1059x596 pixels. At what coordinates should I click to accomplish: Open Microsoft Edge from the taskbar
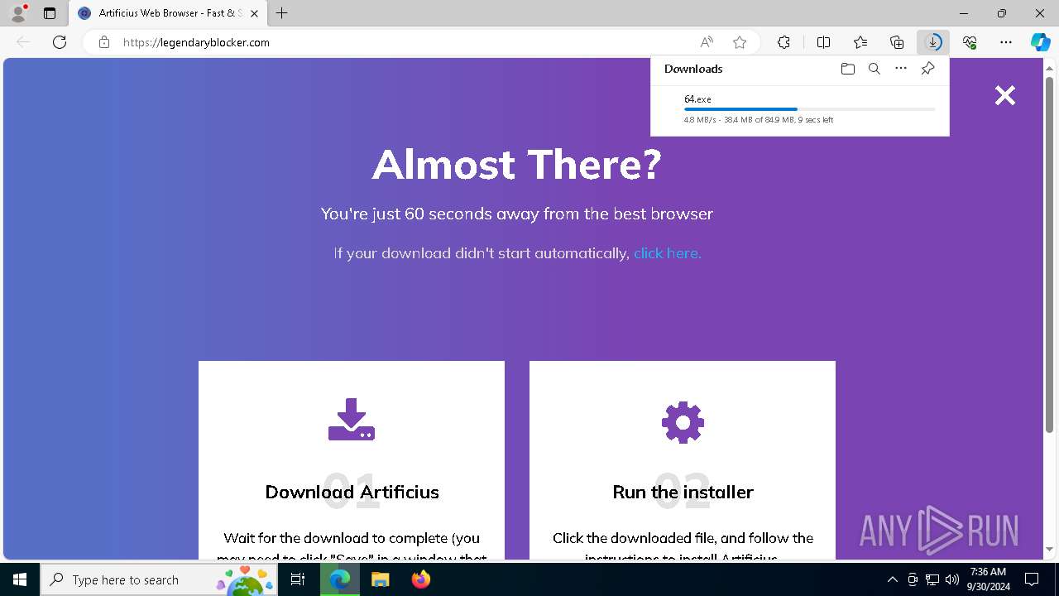340,579
